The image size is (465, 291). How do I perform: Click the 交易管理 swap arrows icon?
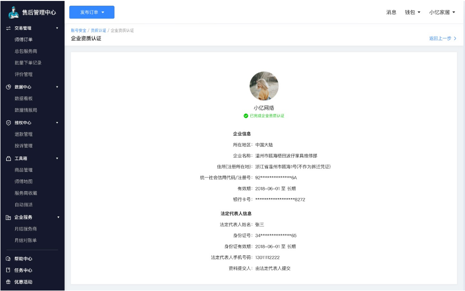pos(8,28)
